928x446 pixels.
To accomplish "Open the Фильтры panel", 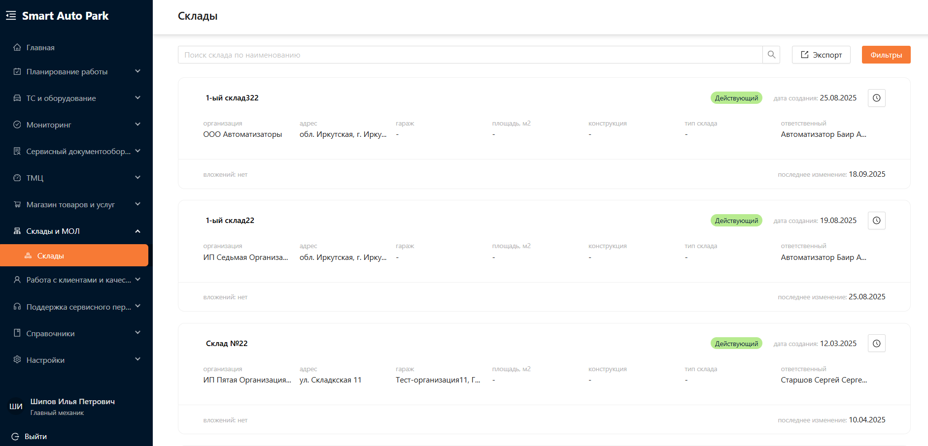I will pyautogui.click(x=886, y=55).
